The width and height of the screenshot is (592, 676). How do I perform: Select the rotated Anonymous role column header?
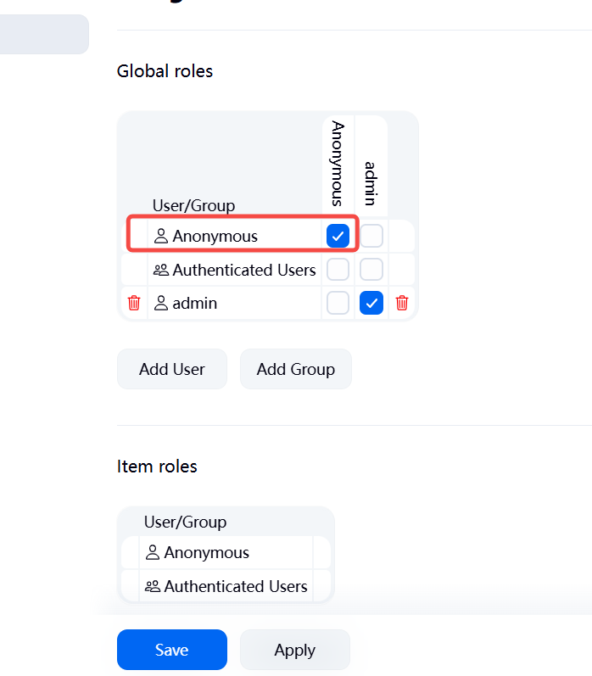click(338, 164)
